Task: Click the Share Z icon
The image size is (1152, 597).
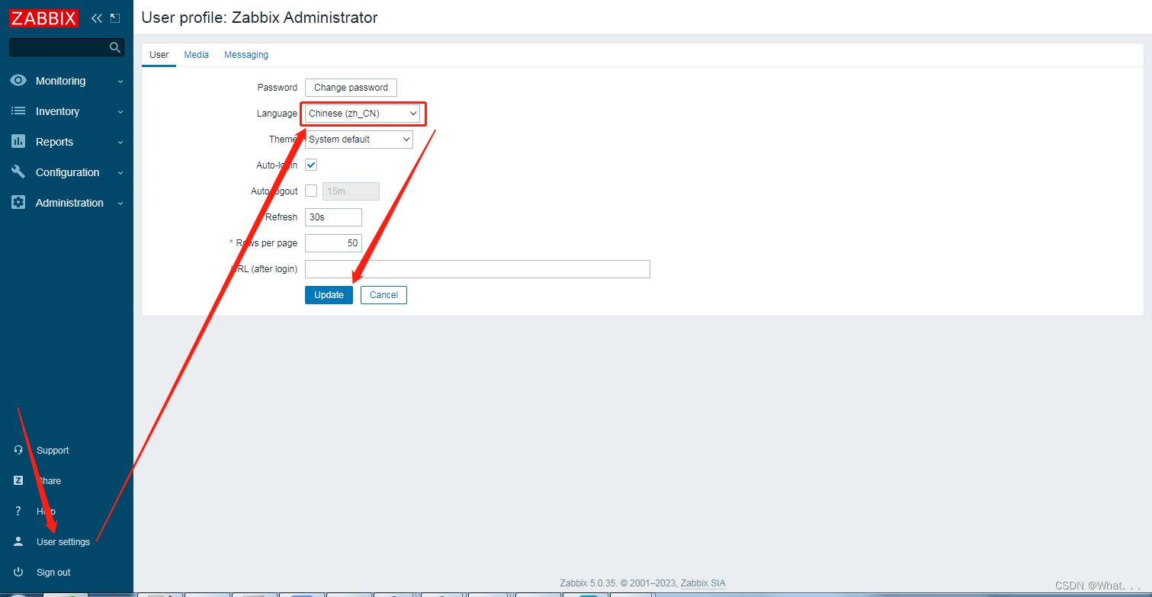Action: (x=18, y=480)
